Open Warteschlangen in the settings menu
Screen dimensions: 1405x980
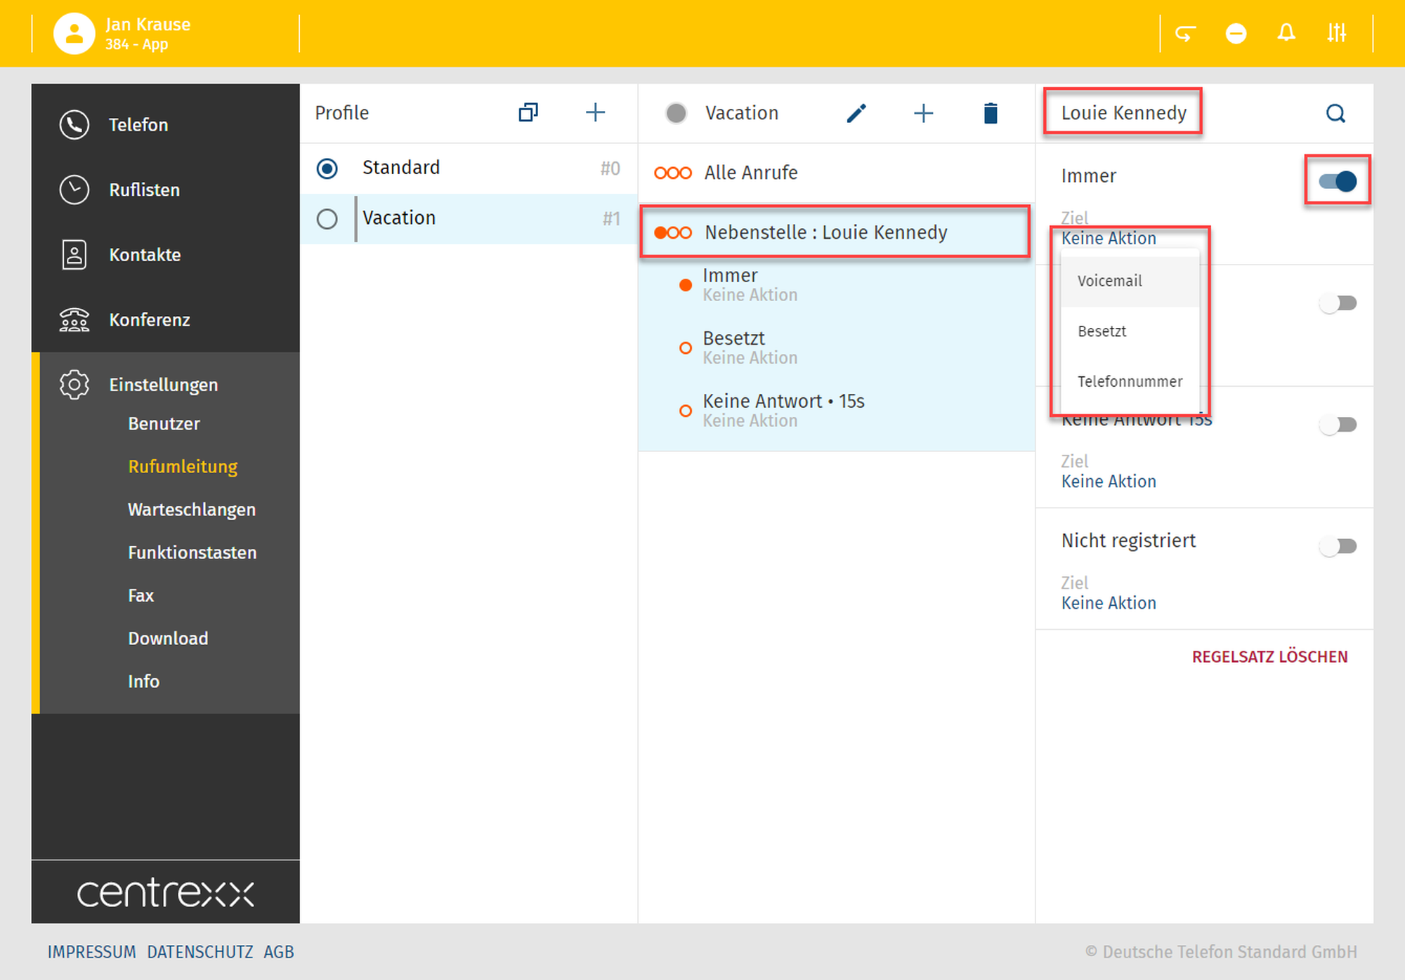(x=191, y=510)
